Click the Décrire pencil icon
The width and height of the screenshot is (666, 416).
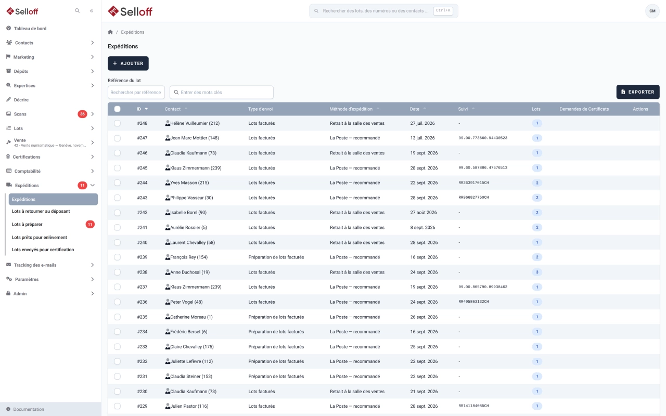8,99
